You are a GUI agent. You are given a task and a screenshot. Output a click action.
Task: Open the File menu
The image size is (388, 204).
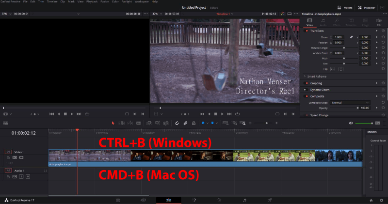point(25,1)
